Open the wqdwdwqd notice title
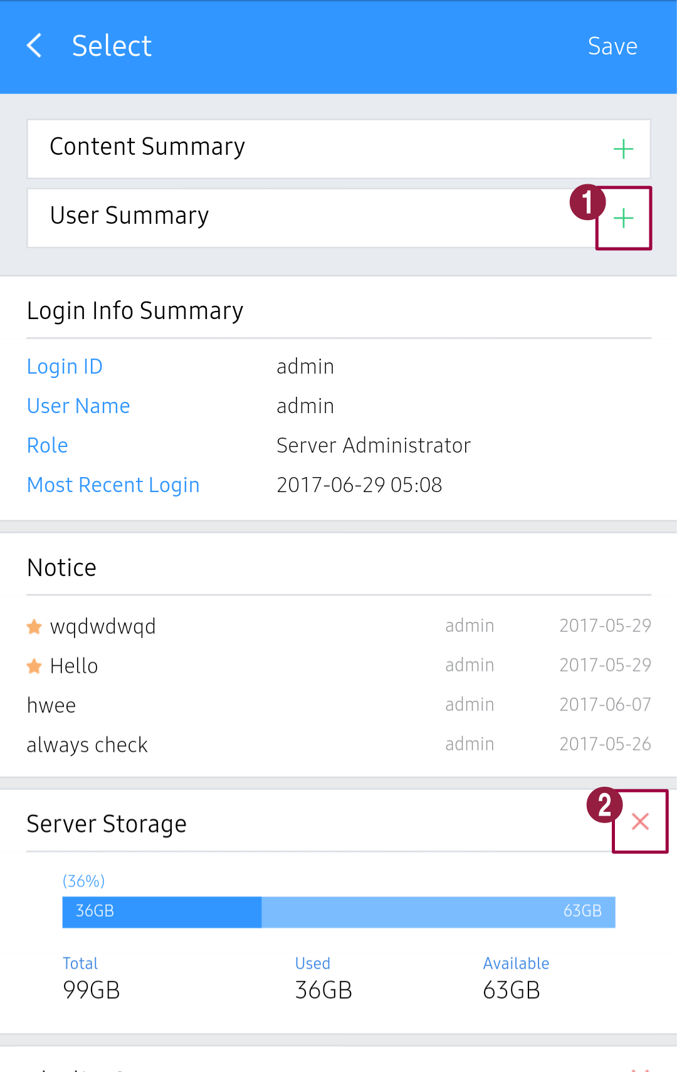The width and height of the screenshot is (677, 1072). point(103,626)
